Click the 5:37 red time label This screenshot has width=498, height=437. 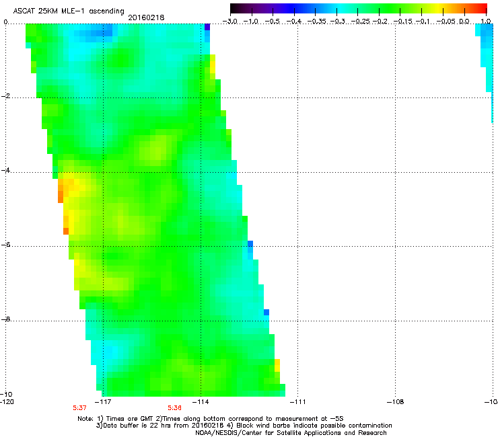click(79, 408)
